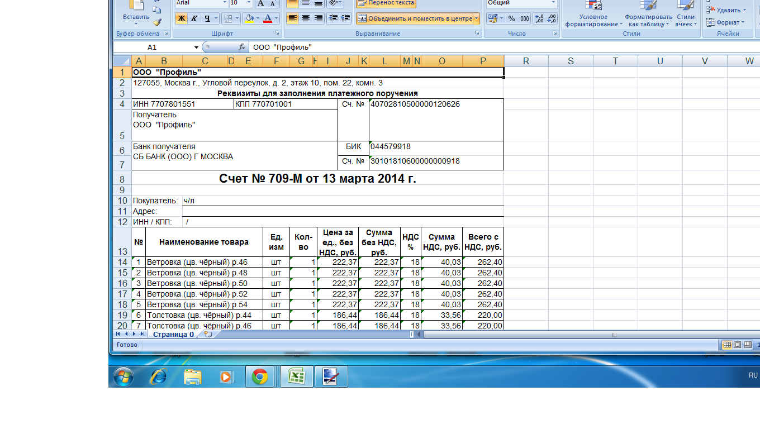Viewport: 760px width, 429px height.
Task: Select the Format Painter brush
Action: click(x=157, y=22)
